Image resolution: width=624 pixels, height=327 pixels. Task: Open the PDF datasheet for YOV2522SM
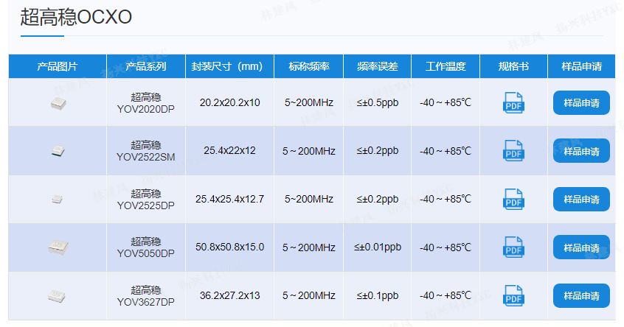(513, 151)
